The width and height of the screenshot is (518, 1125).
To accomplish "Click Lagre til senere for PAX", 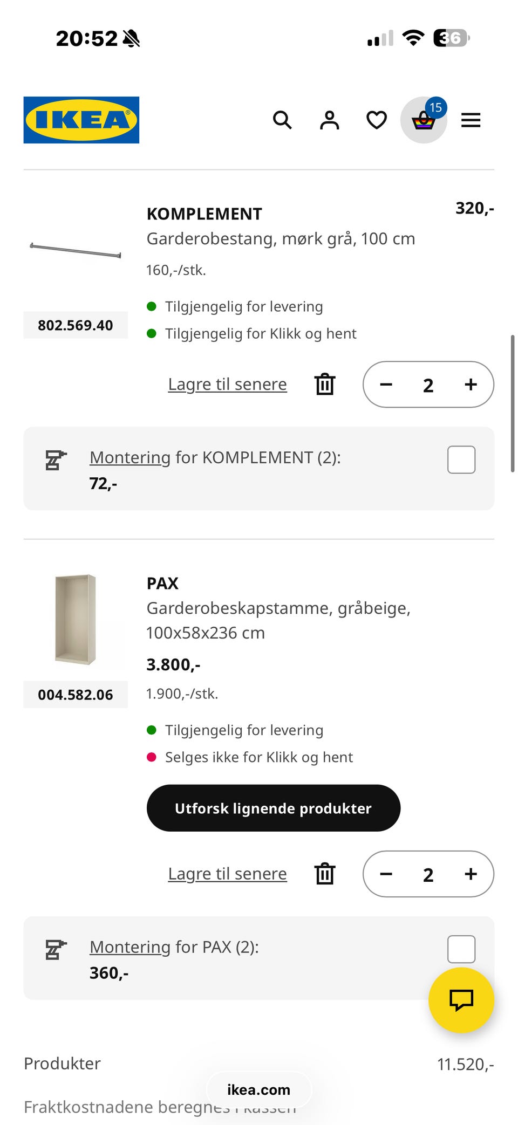I will [227, 874].
